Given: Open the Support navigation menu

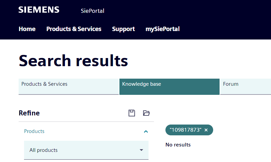Looking at the screenshot, I should pos(123,29).
